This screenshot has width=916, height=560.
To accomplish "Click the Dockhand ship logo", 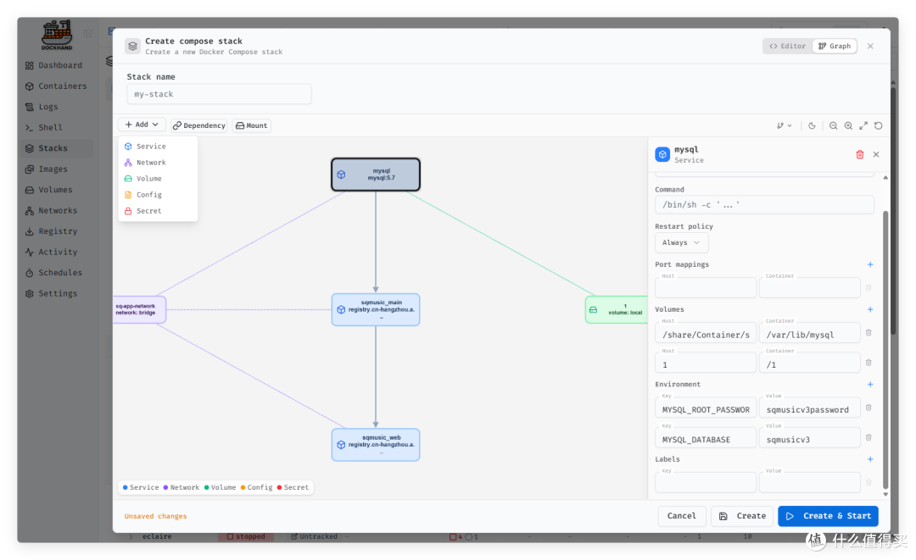I will 57,35.
